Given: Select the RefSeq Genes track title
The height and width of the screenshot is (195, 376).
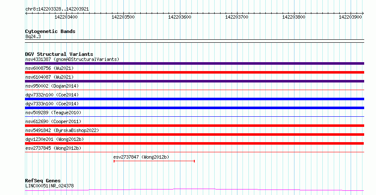Looking at the screenshot, I should [x=43, y=181].
